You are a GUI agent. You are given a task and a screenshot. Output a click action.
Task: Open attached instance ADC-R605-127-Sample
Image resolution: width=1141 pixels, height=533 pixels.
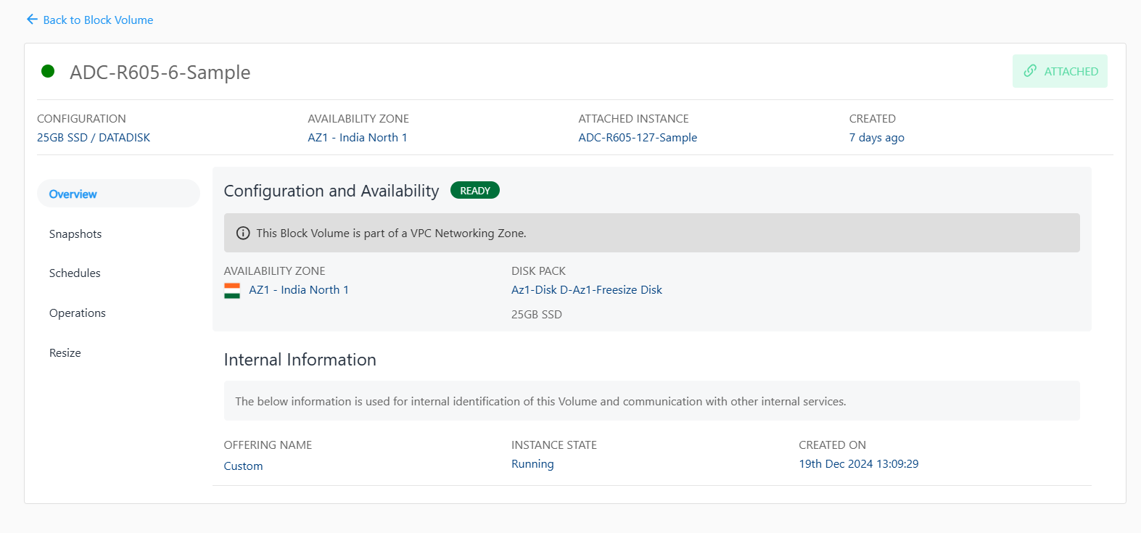[637, 138]
